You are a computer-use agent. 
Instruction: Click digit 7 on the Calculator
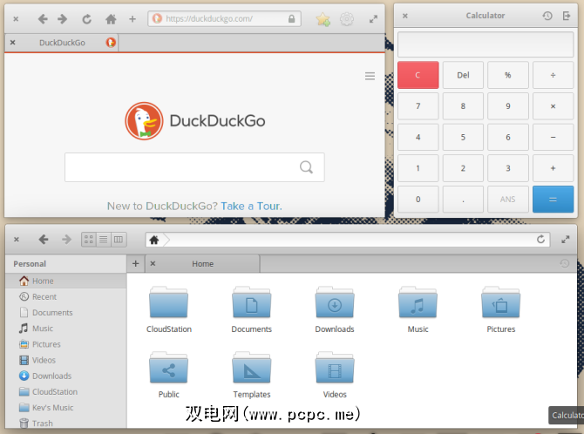click(418, 106)
